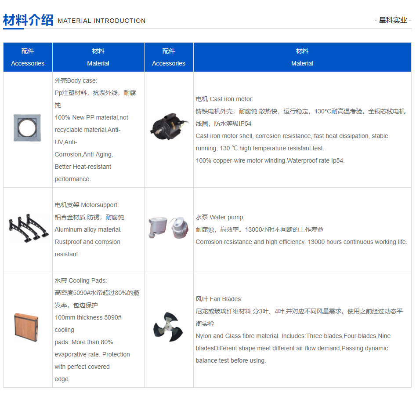Click 'pads. More than 80%' text line
The height and width of the screenshot is (400, 416).
pos(84,342)
